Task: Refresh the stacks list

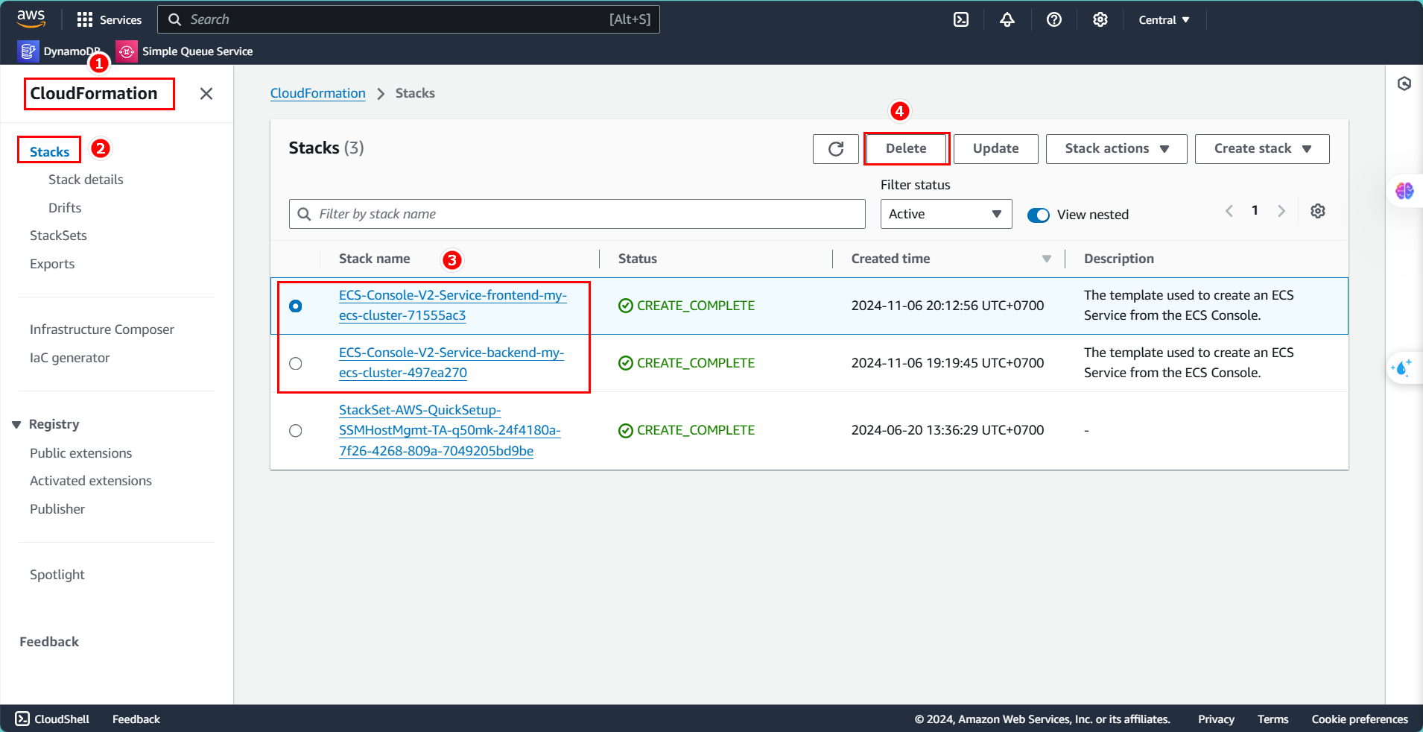Action: coord(836,148)
